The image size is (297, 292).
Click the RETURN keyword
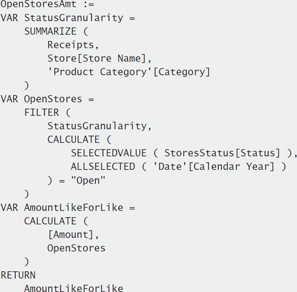[18, 275]
